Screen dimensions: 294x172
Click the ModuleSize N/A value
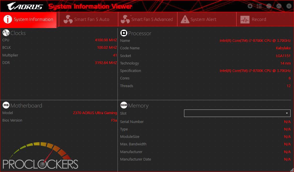287,137
